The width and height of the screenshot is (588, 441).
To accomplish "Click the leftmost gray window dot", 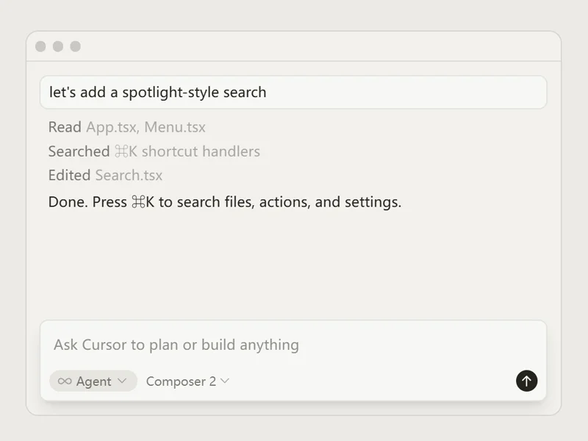I will pyautogui.click(x=40, y=46).
